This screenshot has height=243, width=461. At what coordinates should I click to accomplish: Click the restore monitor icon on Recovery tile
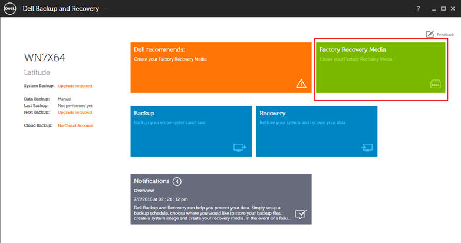pos(367,147)
